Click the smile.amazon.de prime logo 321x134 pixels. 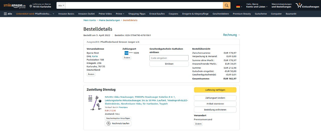(x=15, y=6)
